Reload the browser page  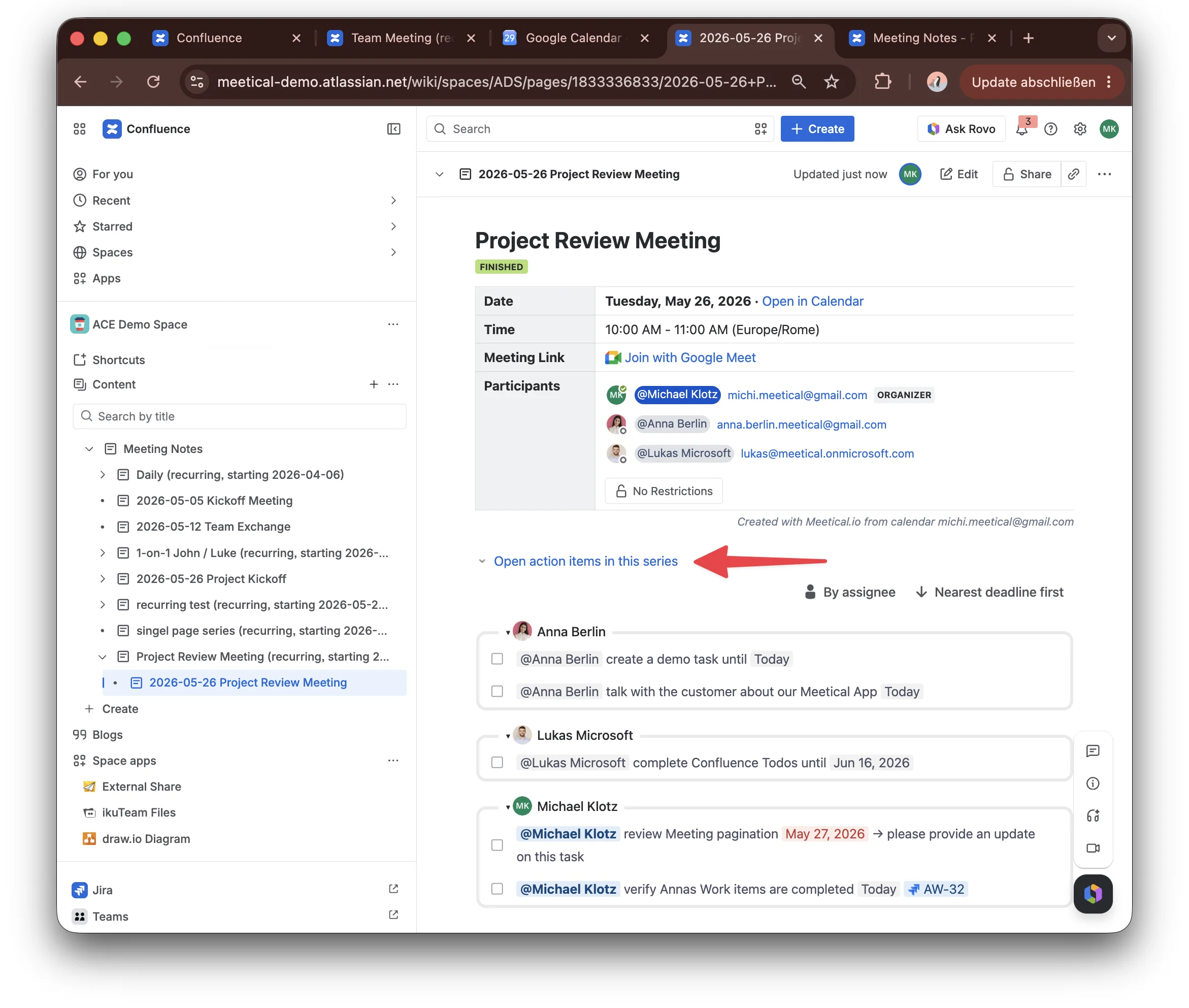pos(153,82)
